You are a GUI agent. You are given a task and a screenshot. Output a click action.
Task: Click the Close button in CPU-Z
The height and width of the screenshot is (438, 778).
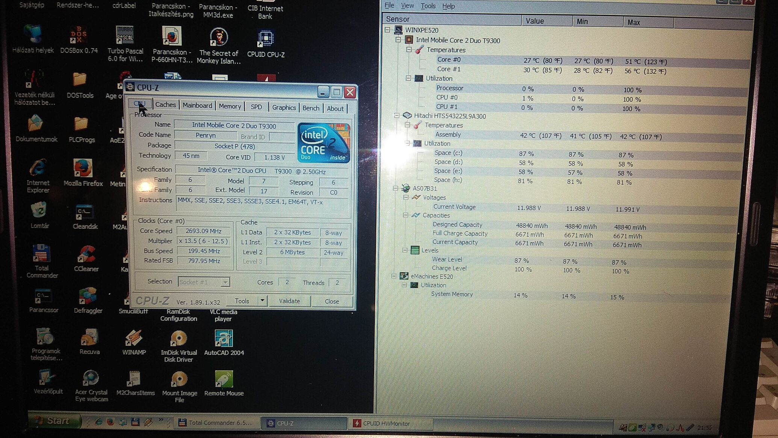point(332,301)
